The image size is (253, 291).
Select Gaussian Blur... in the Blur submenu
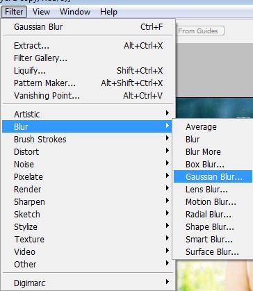click(x=213, y=177)
